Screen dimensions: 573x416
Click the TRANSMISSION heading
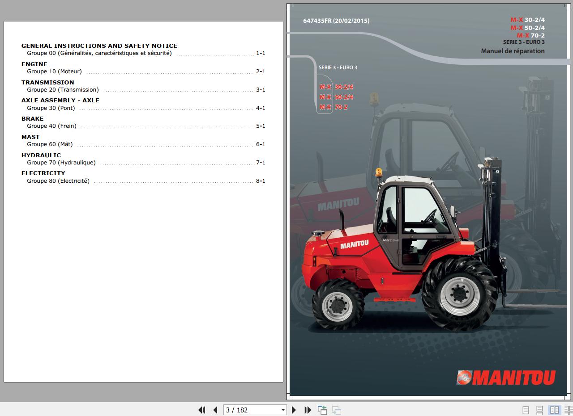tap(48, 82)
